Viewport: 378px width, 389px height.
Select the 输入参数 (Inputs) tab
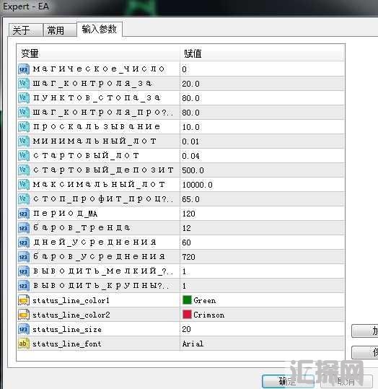coord(100,30)
